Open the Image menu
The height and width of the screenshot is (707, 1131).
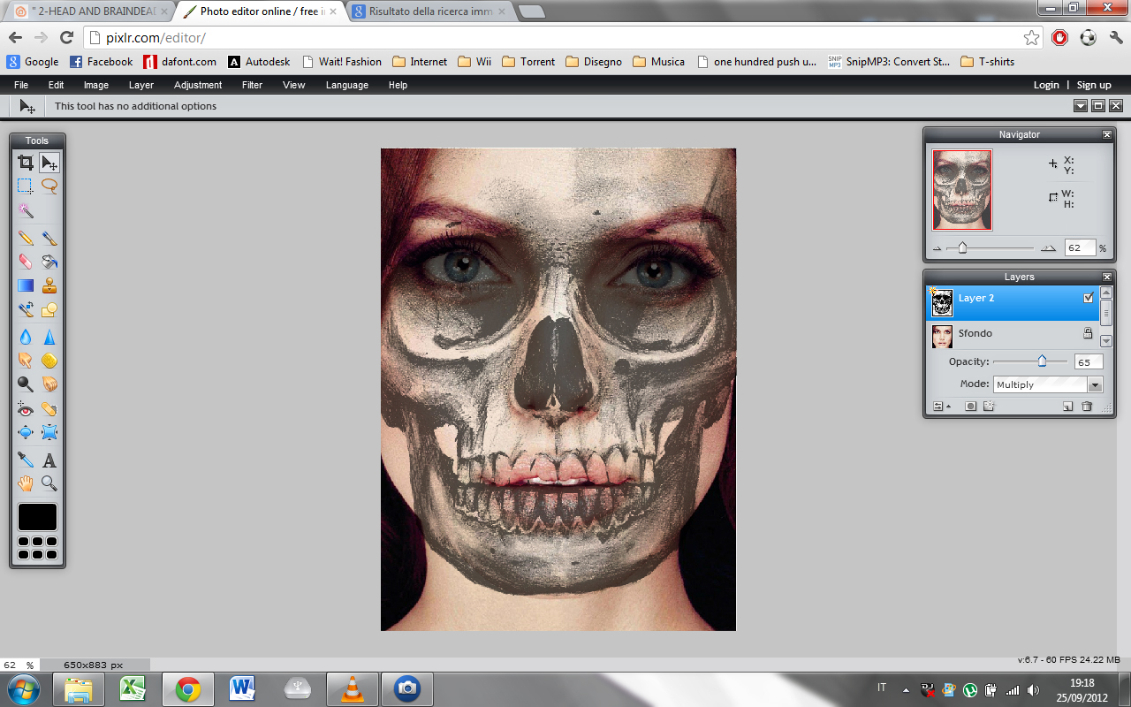tap(96, 85)
